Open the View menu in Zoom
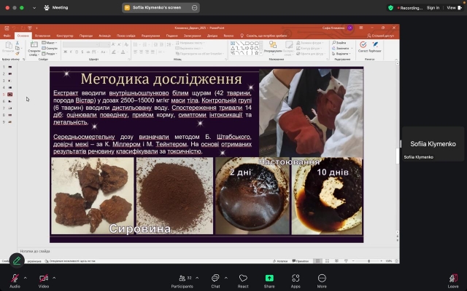Screen dimensions: 467x291 pos(454,8)
